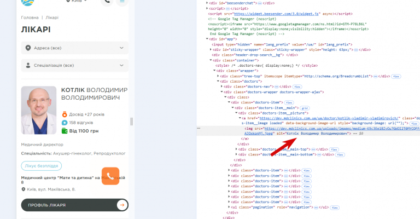This screenshot has height=219, width=420.
Task: Expand the doctors-item__main-bottom node
Action: pyautogui.click(x=236, y=154)
